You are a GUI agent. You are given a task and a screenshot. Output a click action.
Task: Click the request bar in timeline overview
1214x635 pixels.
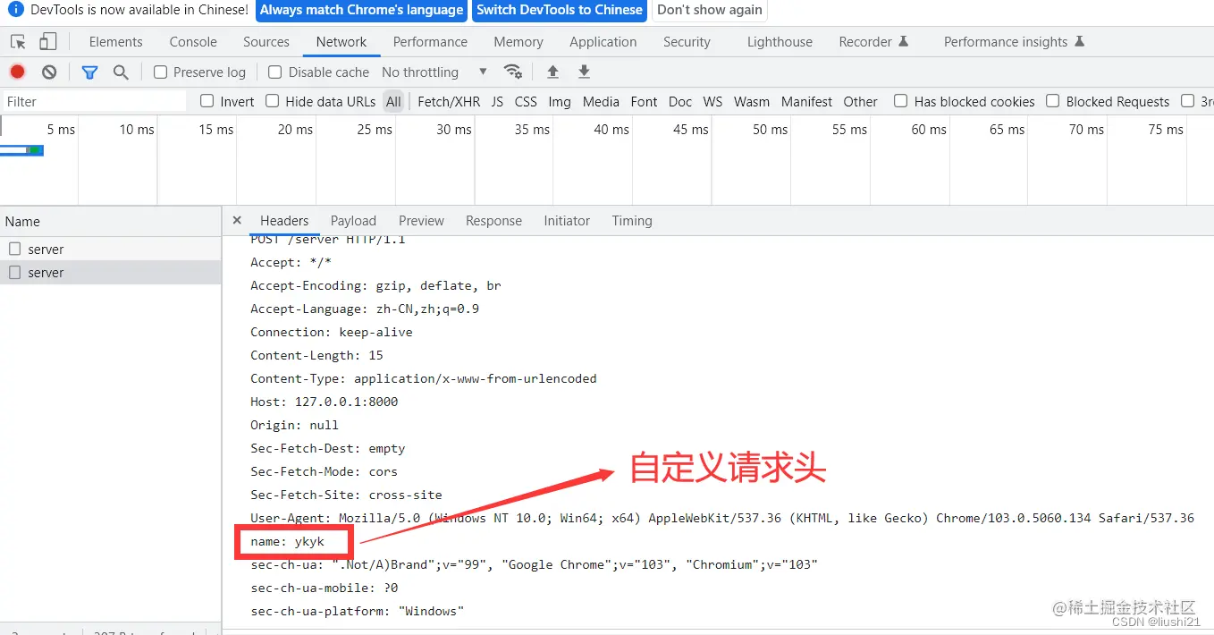(x=21, y=149)
